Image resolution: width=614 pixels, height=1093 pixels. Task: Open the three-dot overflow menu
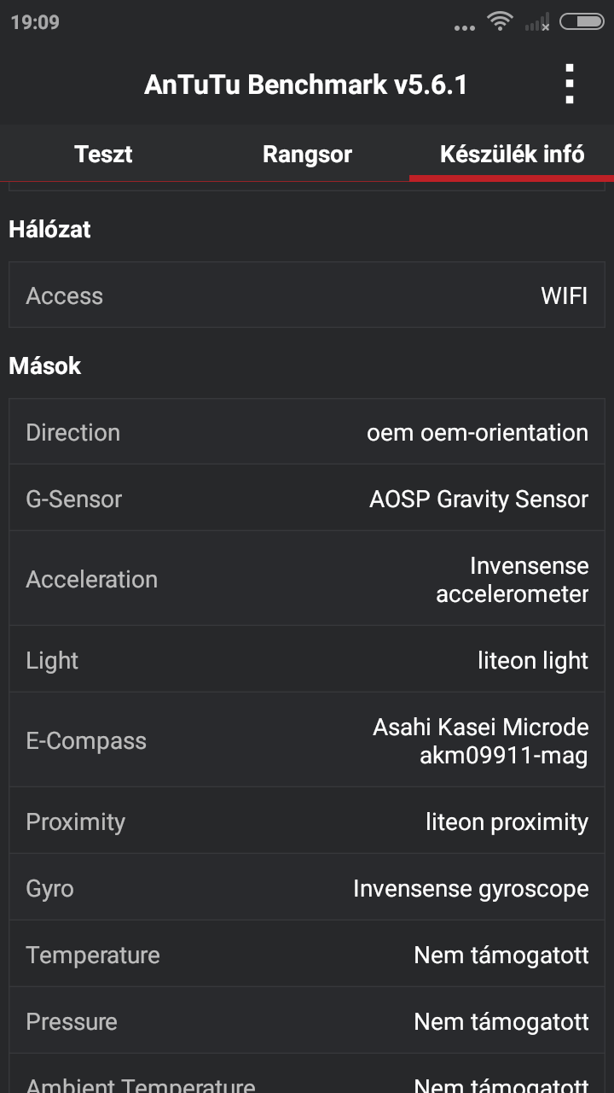click(x=570, y=85)
